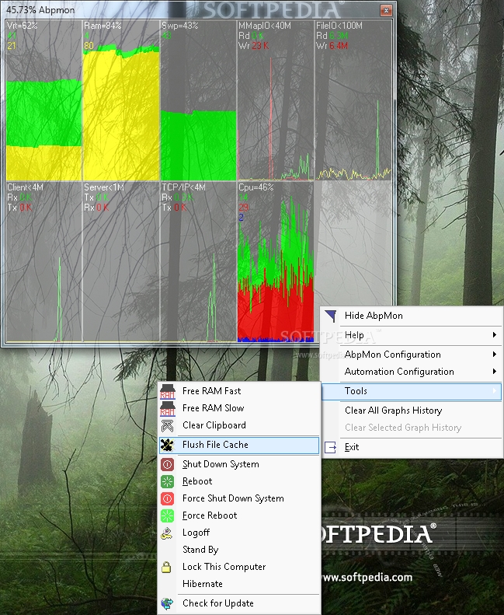The width and height of the screenshot is (504, 615).
Task: Click the dark red power icon for Shut Down System
Action: click(x=168, y=464)
